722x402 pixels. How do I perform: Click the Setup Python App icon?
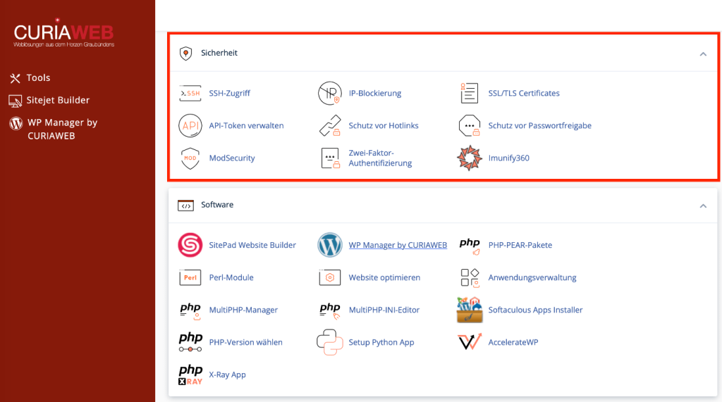tap(330, 342)
